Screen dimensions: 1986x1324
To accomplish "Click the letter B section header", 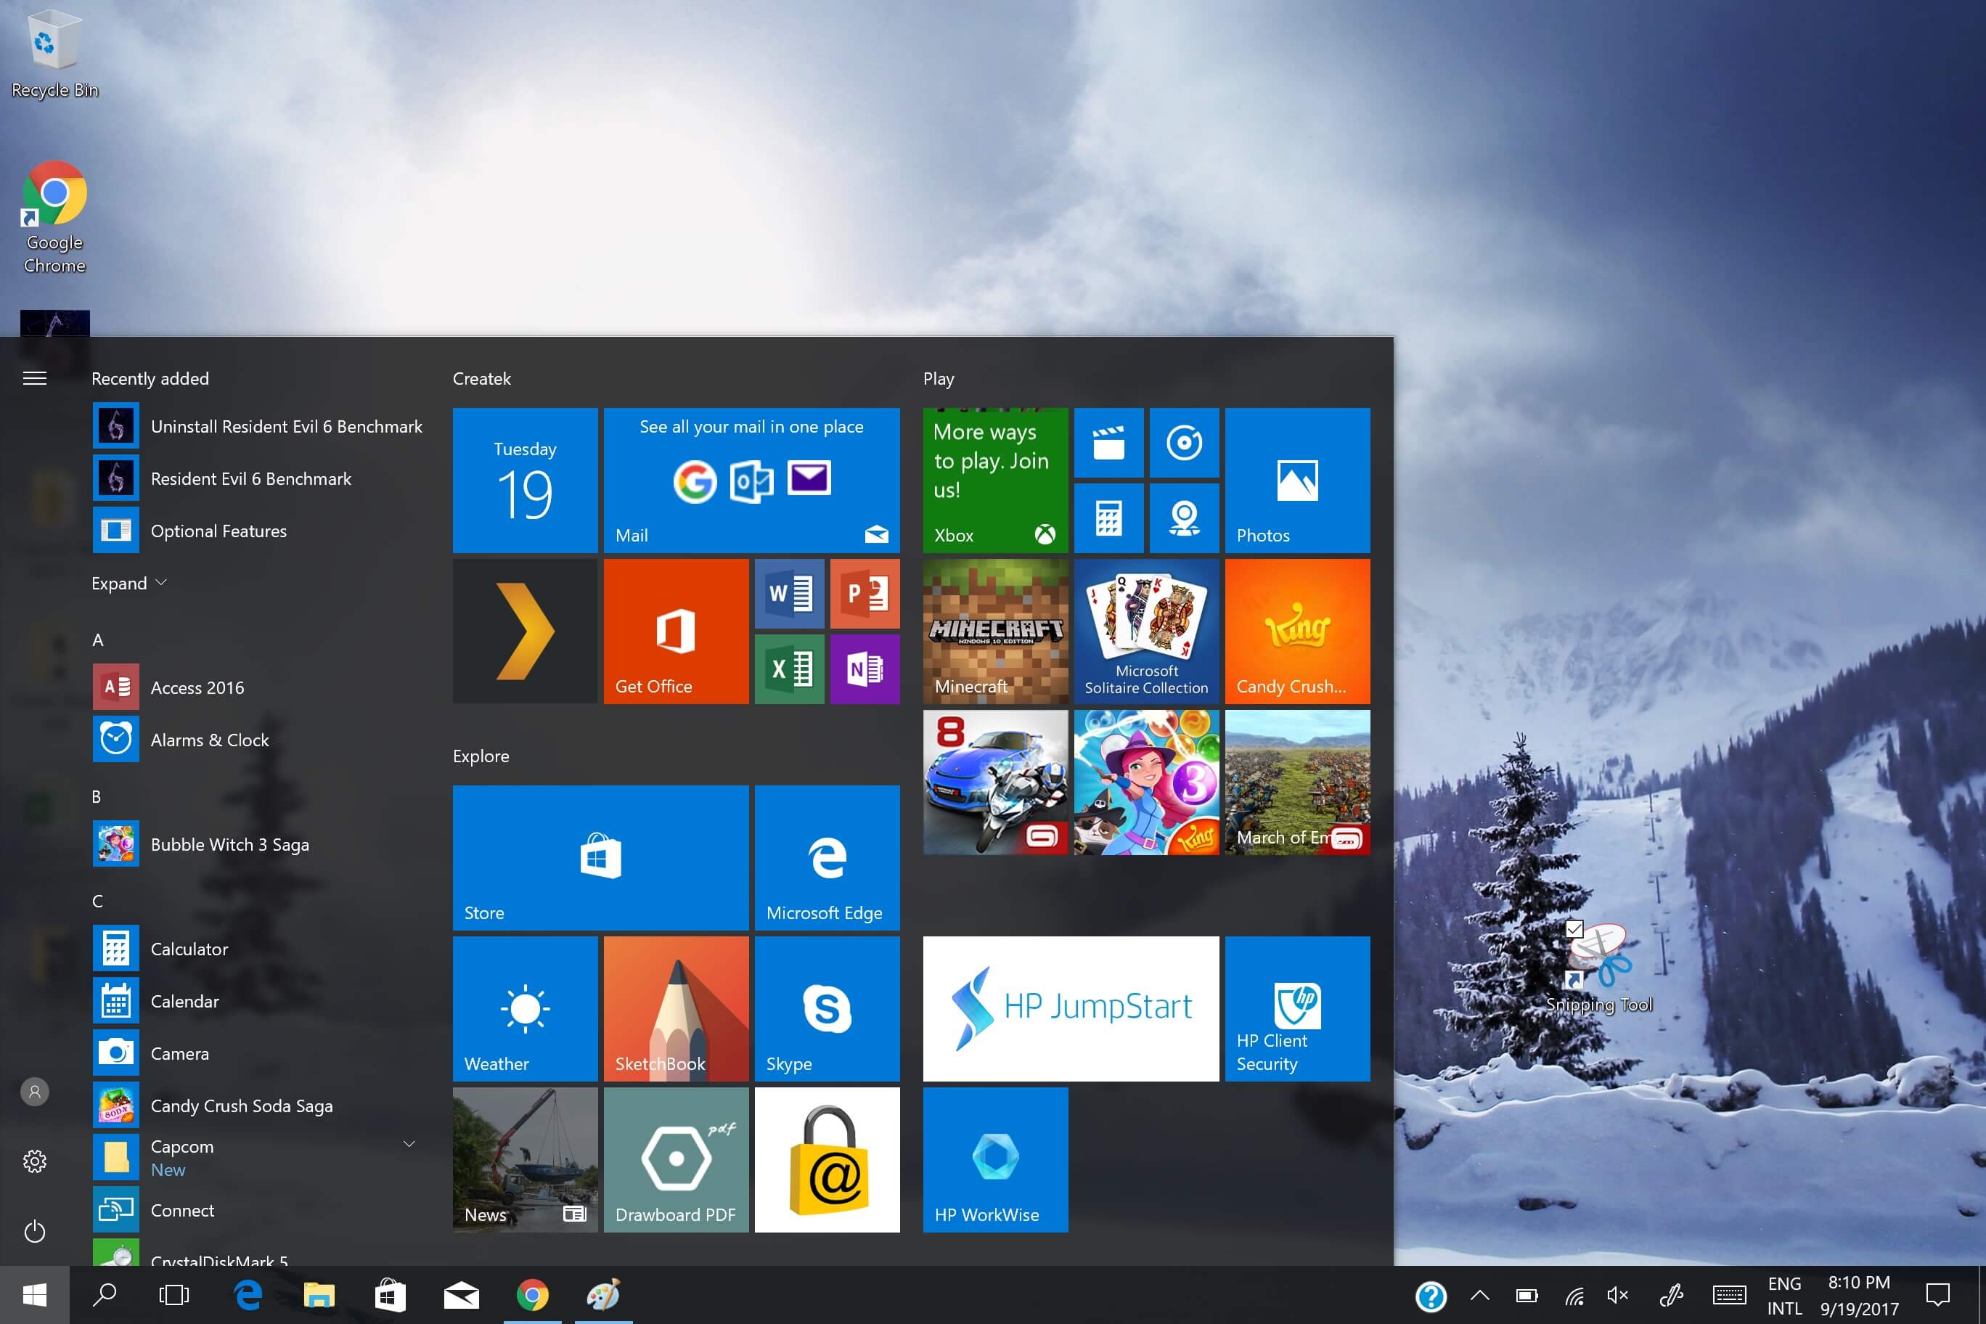I will 97,796.
